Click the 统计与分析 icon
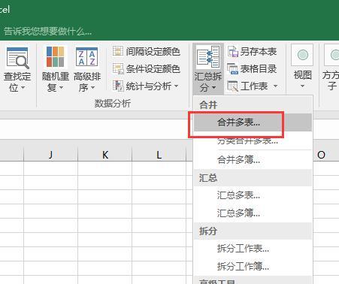The height and width of the screenshot is (284, 339). 118,86
